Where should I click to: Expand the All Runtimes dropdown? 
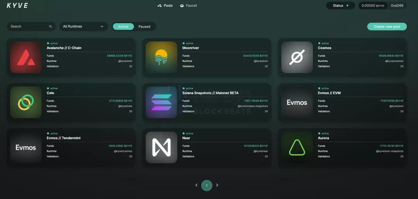point(84,26)
